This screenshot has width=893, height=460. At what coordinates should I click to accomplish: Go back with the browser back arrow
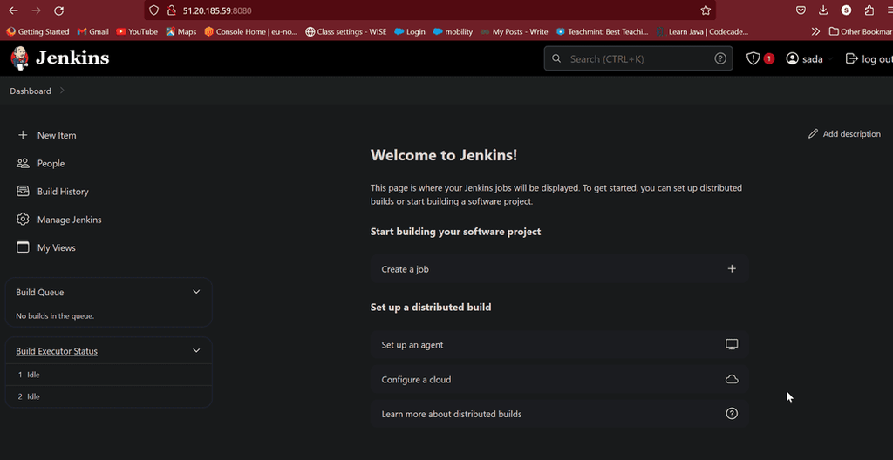(x=13, y=10)
